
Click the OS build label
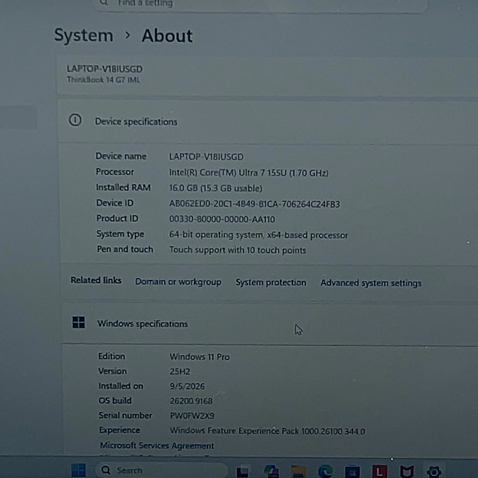[115, 401]
